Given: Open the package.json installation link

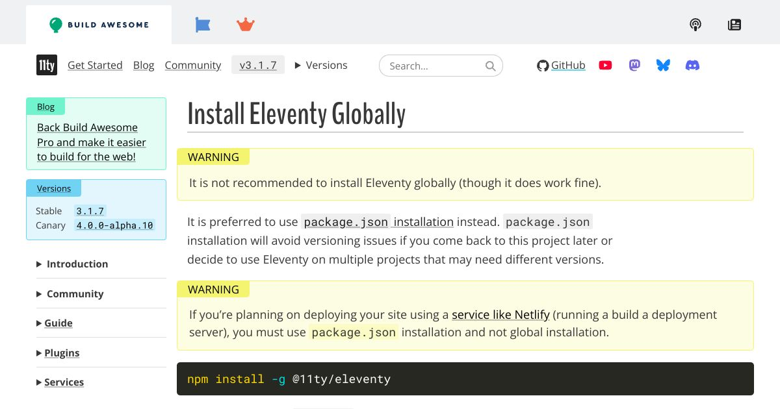Looking at the screenshot, I should [x=378, y=221].
